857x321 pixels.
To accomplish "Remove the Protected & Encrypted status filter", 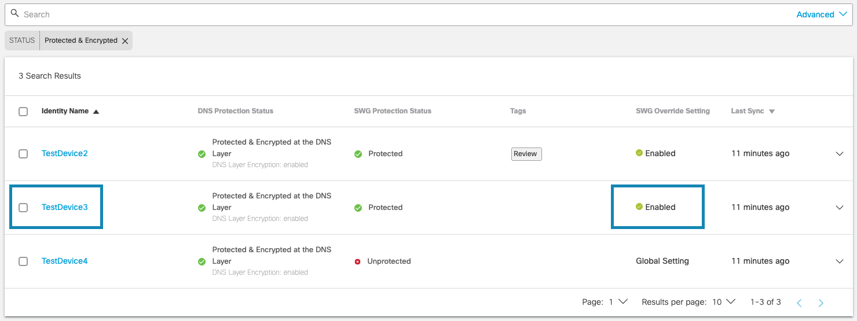I will click(x=125, y=41).
